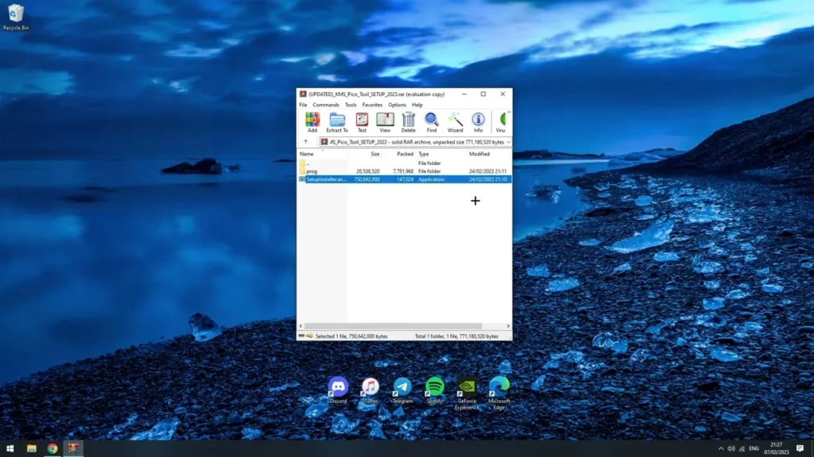The width and height of the screenshot is (814, 457).
Task: Open the Options menu
Action: pyautogui.click(x=397, y=105)
